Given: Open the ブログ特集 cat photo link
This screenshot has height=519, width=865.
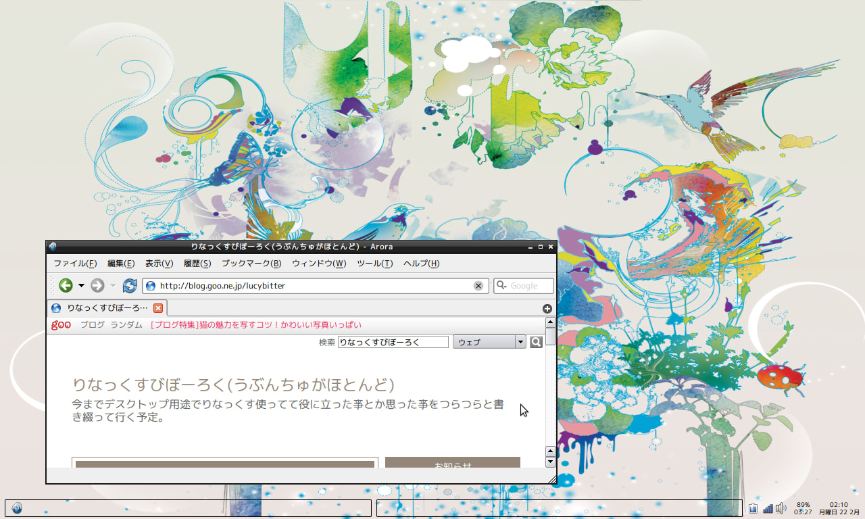Looking at the screenshot, I should point(255,325).
